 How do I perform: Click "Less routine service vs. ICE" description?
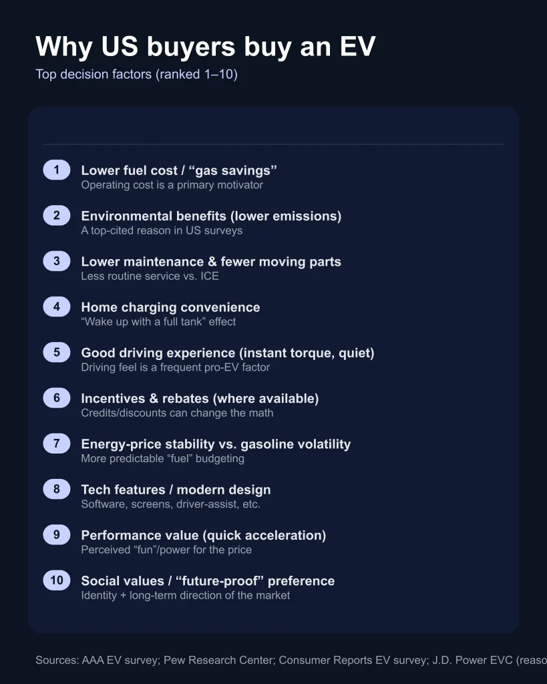coord(150,276)
